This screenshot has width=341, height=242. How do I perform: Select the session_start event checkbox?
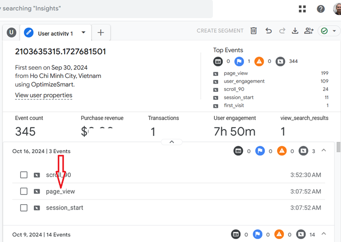tap(24, 208)
